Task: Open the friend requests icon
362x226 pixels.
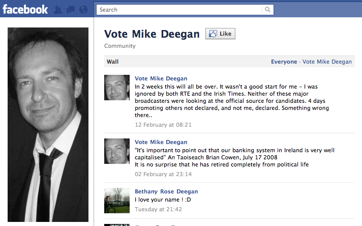Action: coord(58,10)
